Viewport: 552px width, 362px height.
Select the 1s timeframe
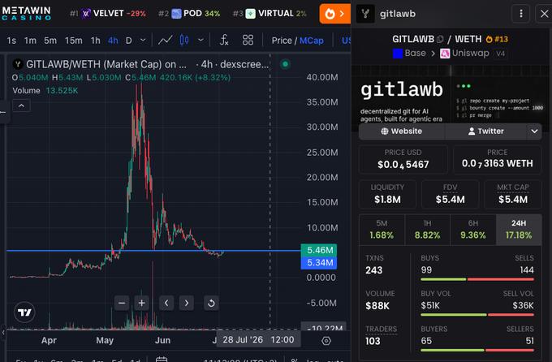[11, 41]
